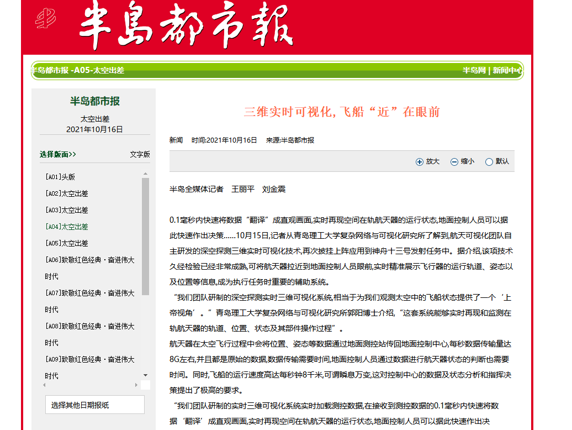Click the 半岛都市报 masthead title
Viewport: 572px width, 430px height.
pyautogui.click(x=186, y=27)
